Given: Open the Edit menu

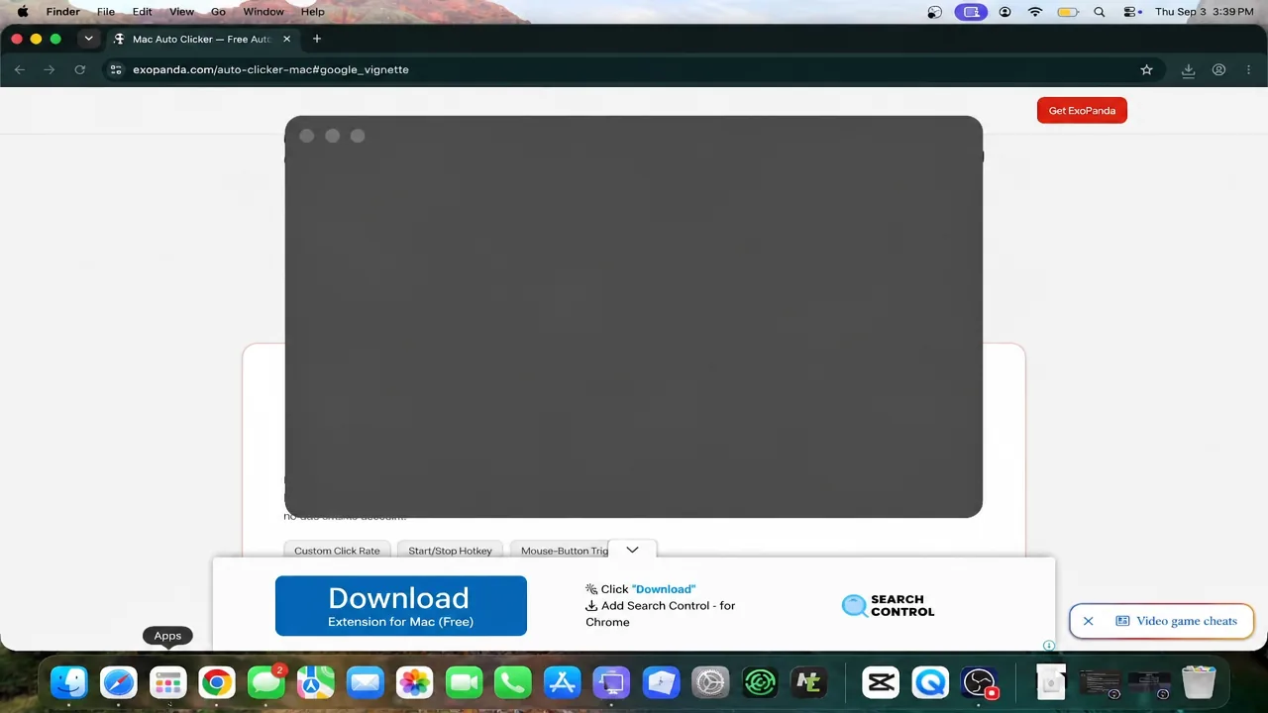Looking at the screenshot, I should click(x=143, y=12).
